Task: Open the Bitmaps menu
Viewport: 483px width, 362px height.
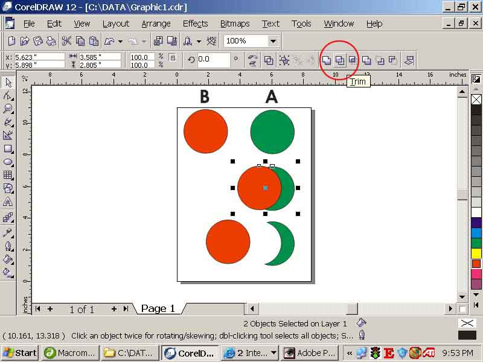Action: (235, 24)
